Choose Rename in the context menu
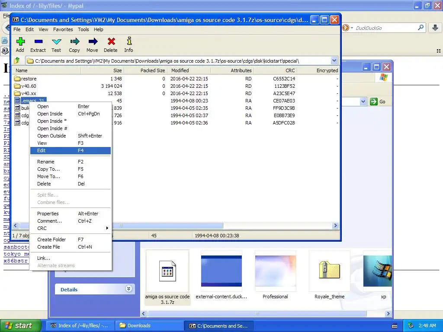The width and height of the screenshot is (443, 332). [x=71, y=162]
